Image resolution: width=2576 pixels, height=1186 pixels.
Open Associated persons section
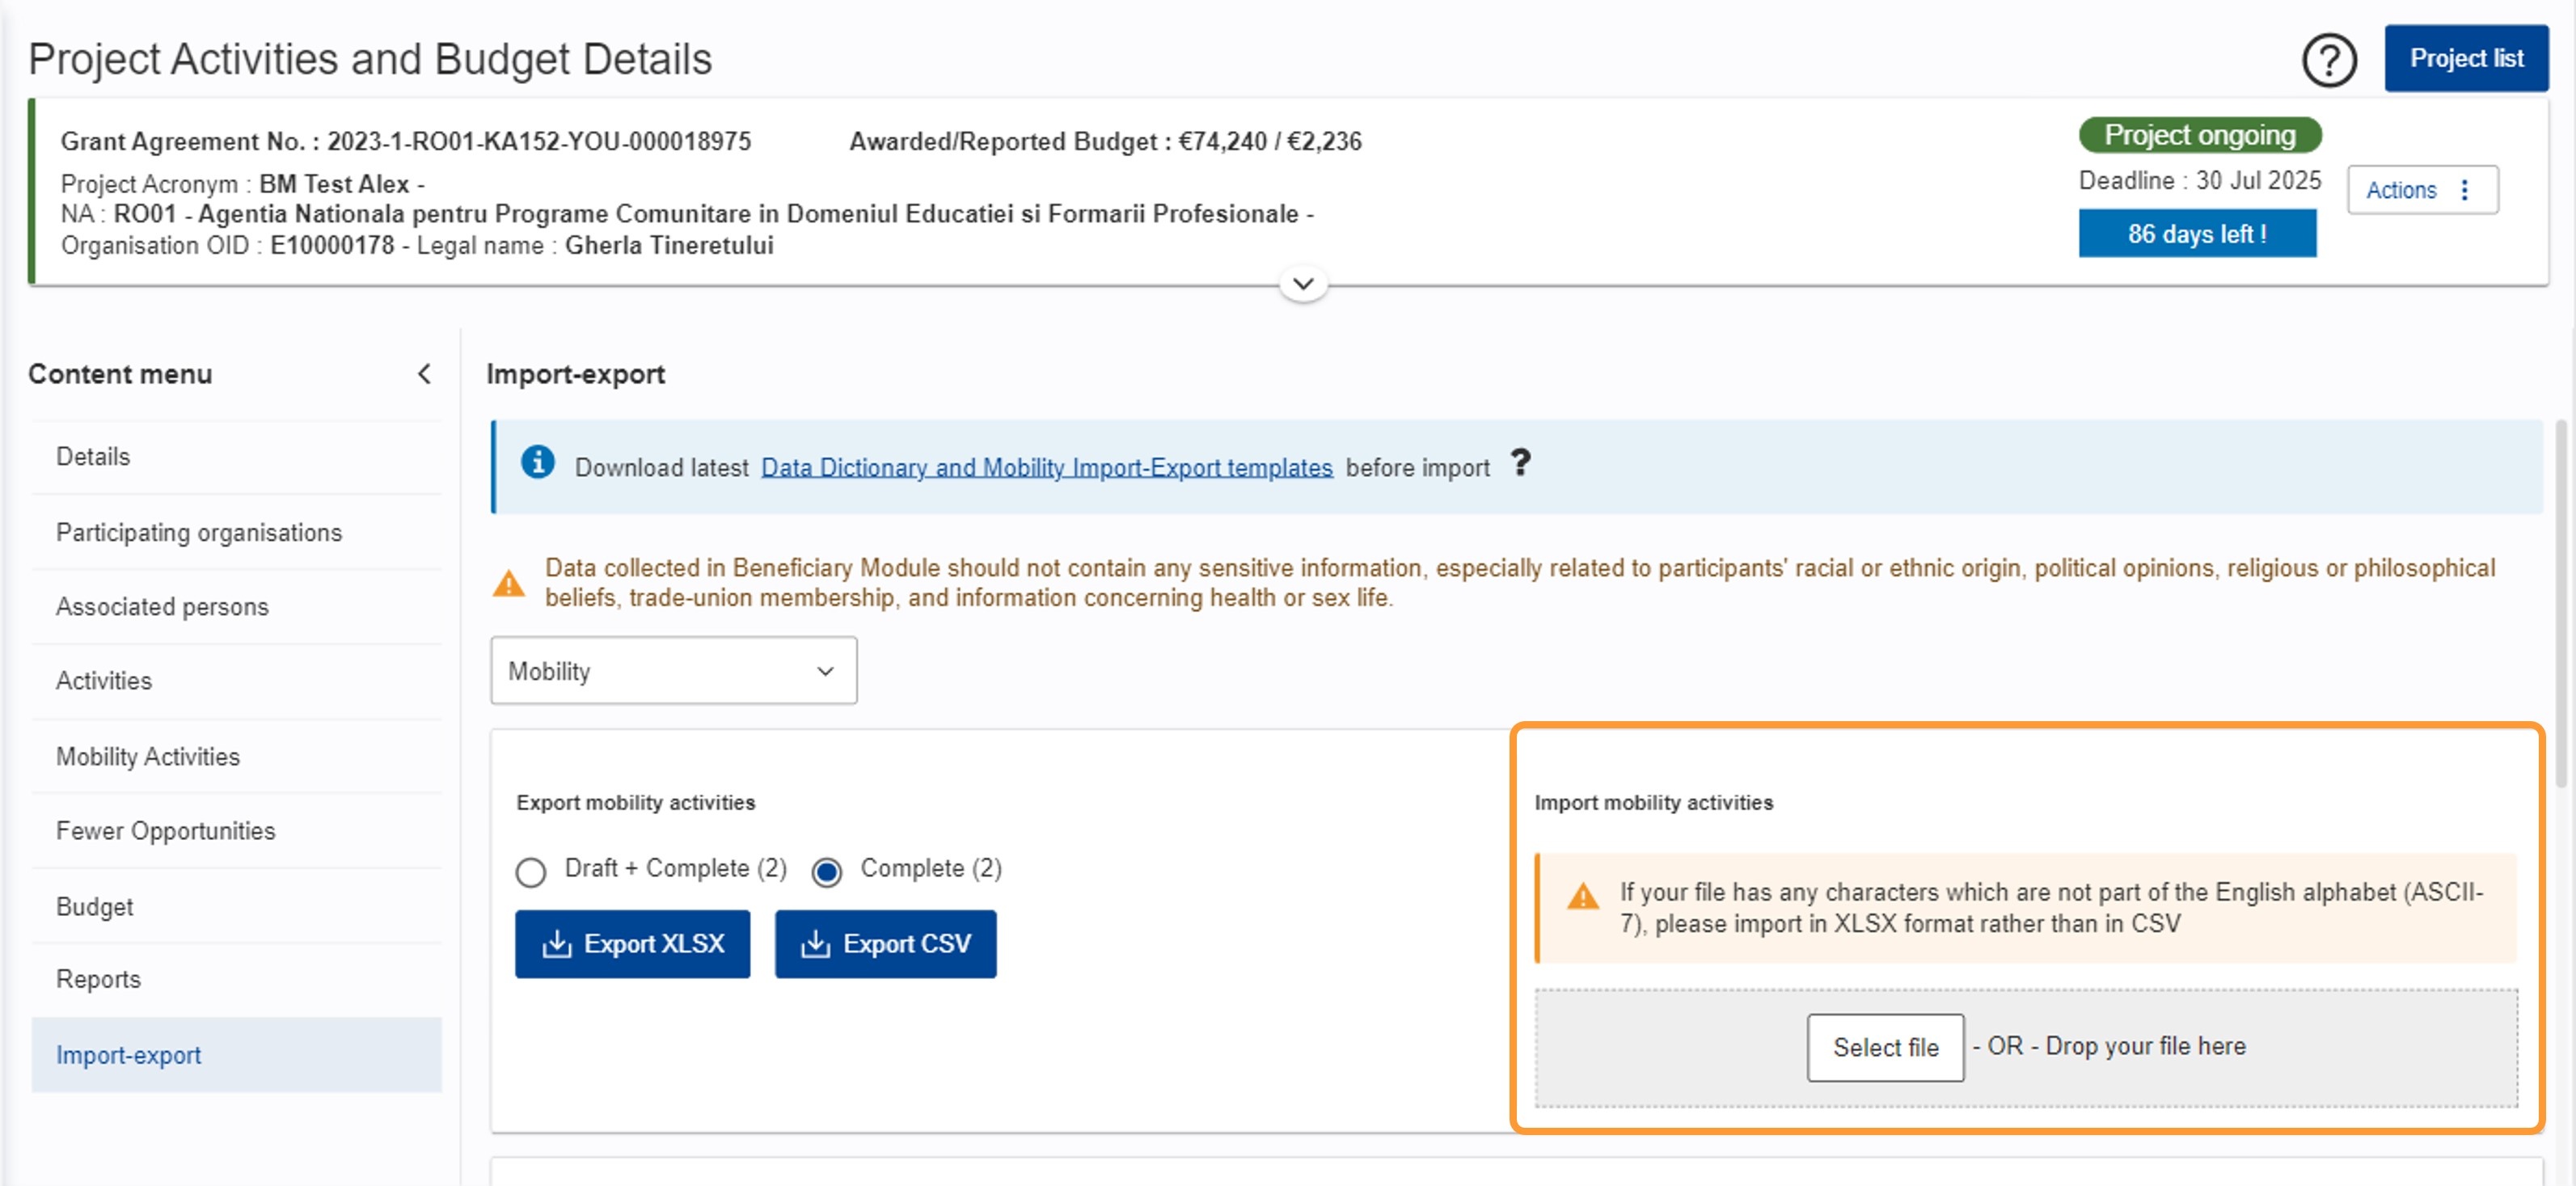click(x=236, y=607)
